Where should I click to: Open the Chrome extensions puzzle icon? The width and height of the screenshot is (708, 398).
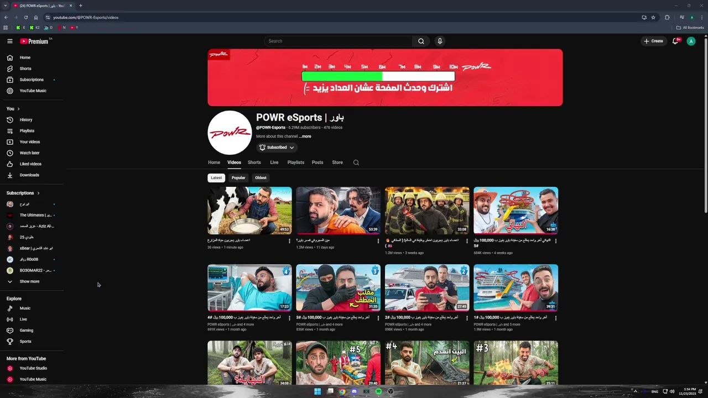pyautogui.click(x=667, y=17)
